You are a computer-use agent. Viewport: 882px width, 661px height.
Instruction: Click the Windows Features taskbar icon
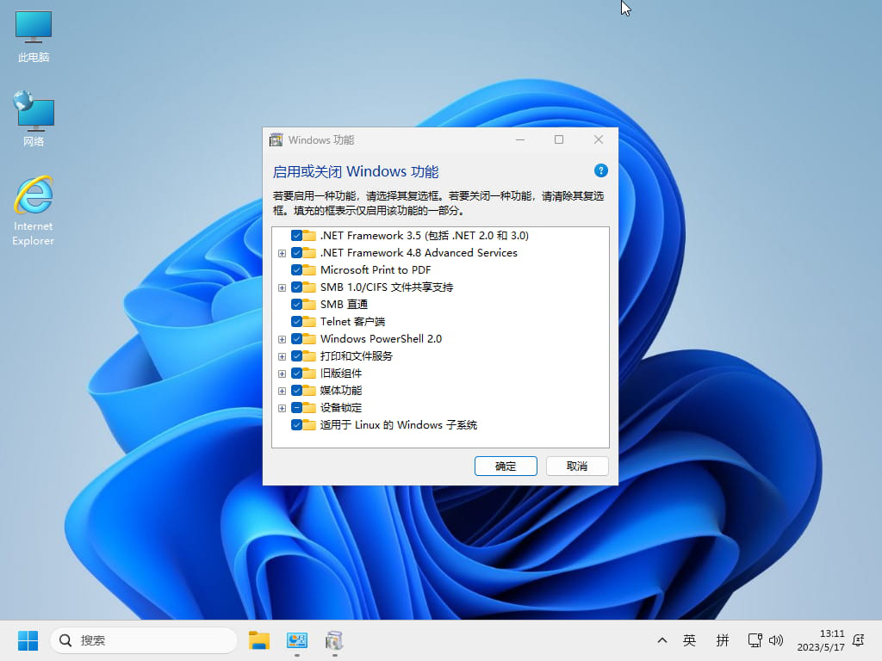pos(334,640)
